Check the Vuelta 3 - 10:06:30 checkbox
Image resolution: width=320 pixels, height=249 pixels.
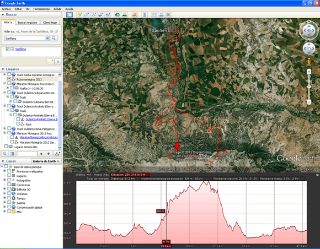(12, 88)
